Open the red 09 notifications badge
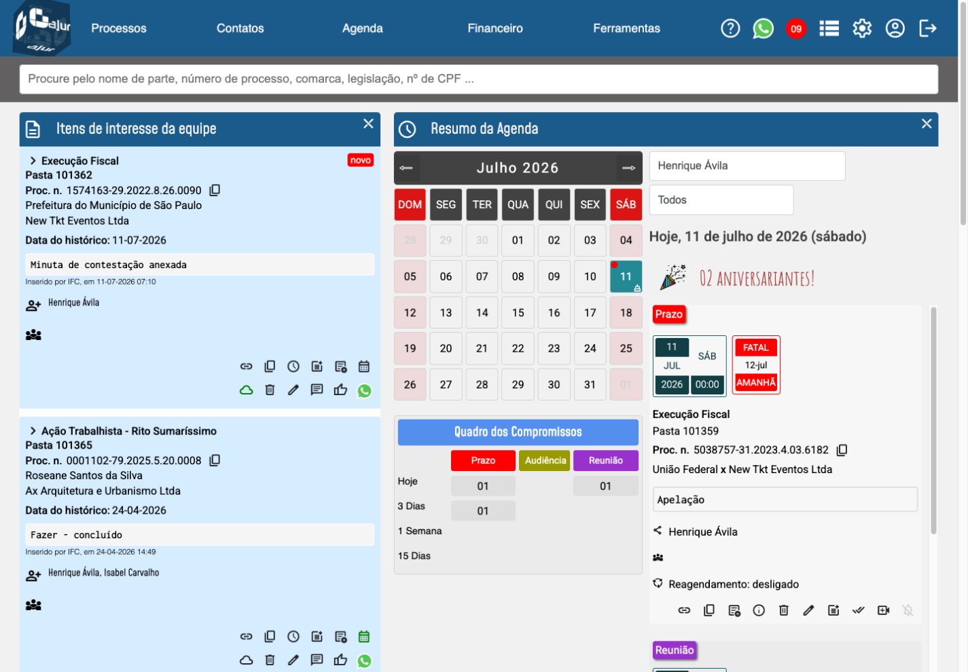The height and width of the screenshot is (672, 968). (x=796, y=29)
